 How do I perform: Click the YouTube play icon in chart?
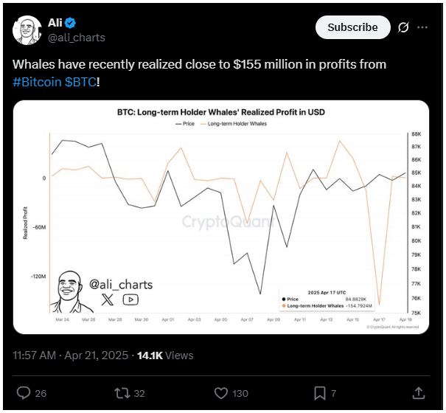pyautogui.click(x=130, y=299)
